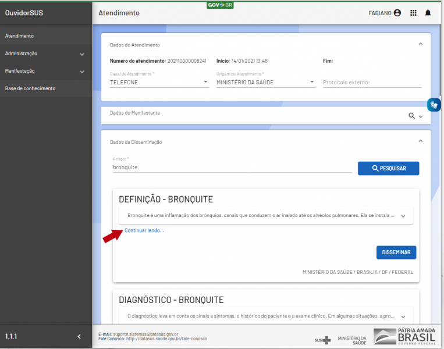Click the Pátria Amada Brasil logo

pos(406,337)
